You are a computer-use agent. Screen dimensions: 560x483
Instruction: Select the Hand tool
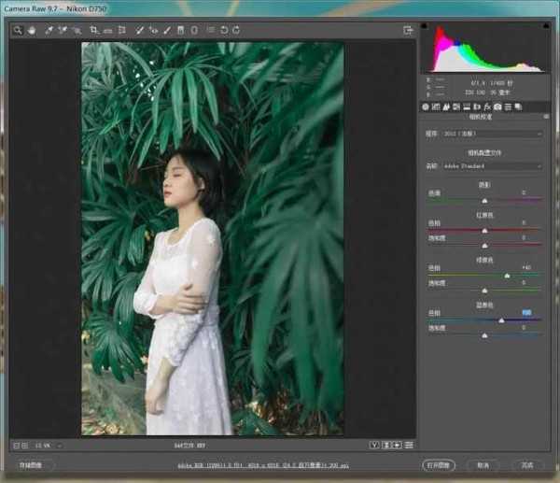(31, 30)
